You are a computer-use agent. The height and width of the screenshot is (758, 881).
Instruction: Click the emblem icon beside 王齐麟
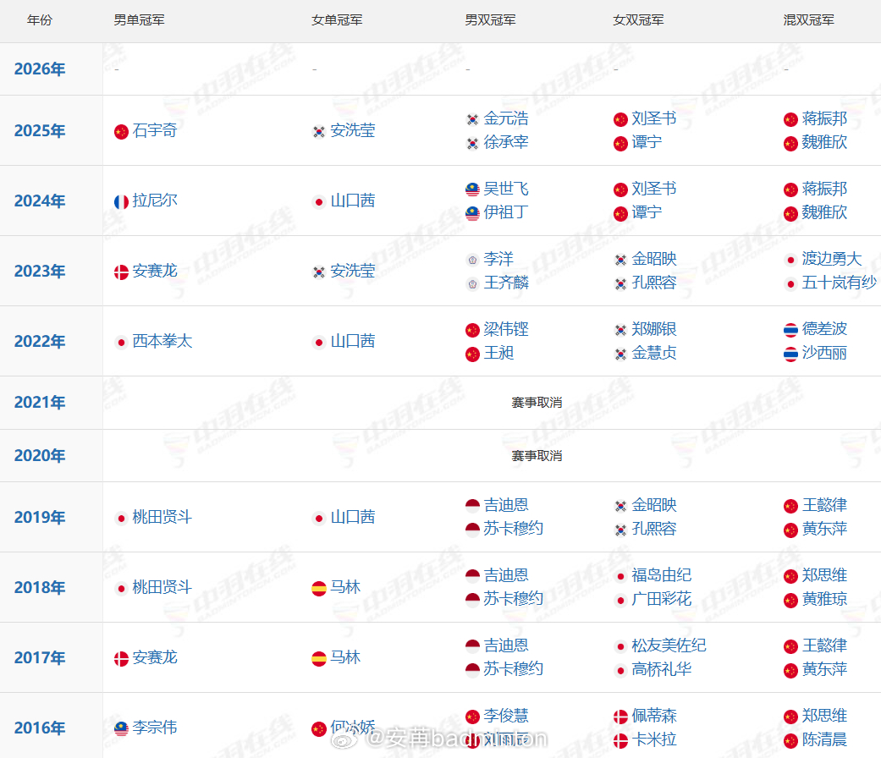click(472, 284)
